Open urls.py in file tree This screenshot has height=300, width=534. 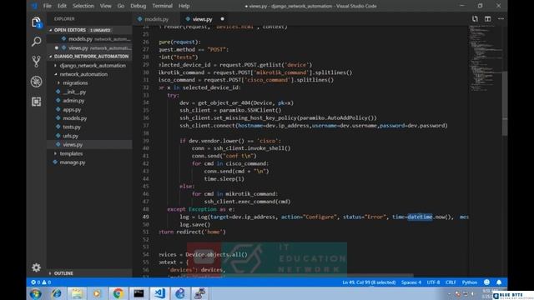70,136
